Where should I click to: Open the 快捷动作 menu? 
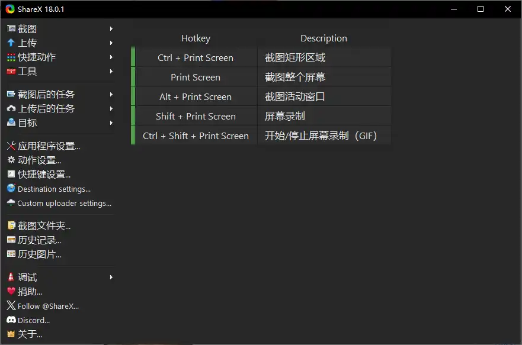point(60,57)
